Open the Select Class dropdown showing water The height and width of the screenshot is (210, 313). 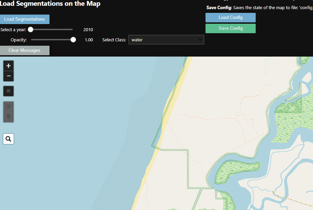tap(166, 40)
